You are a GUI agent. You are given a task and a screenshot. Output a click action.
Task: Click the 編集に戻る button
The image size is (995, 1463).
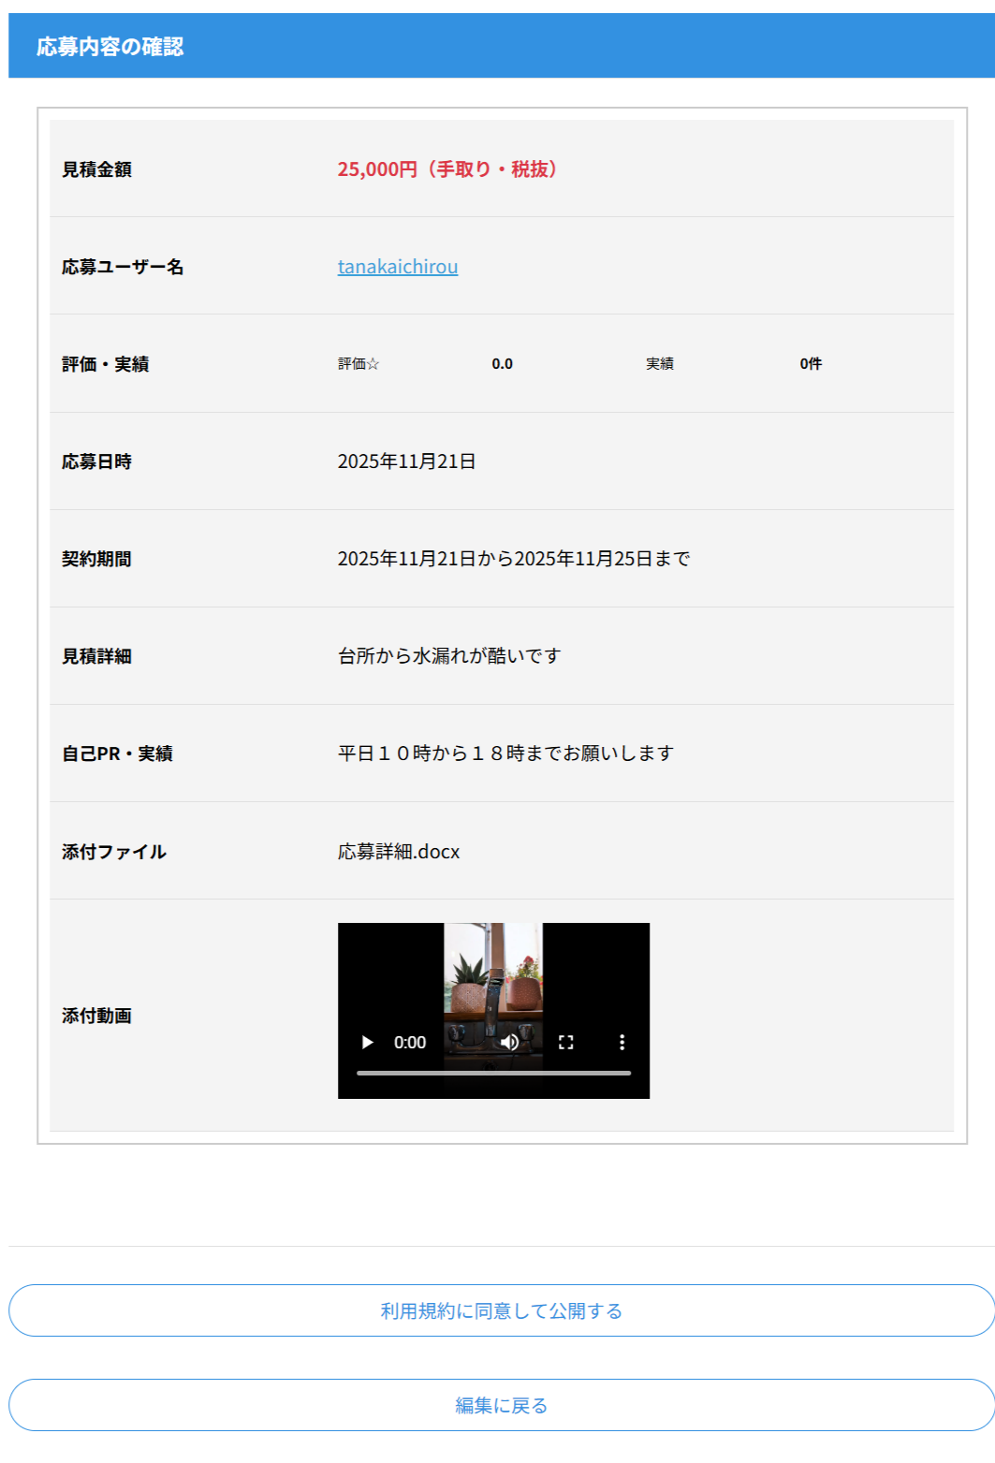501,1405
